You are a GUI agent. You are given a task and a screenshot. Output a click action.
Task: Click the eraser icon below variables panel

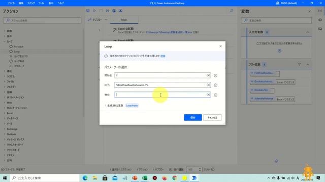click(276, 161)
